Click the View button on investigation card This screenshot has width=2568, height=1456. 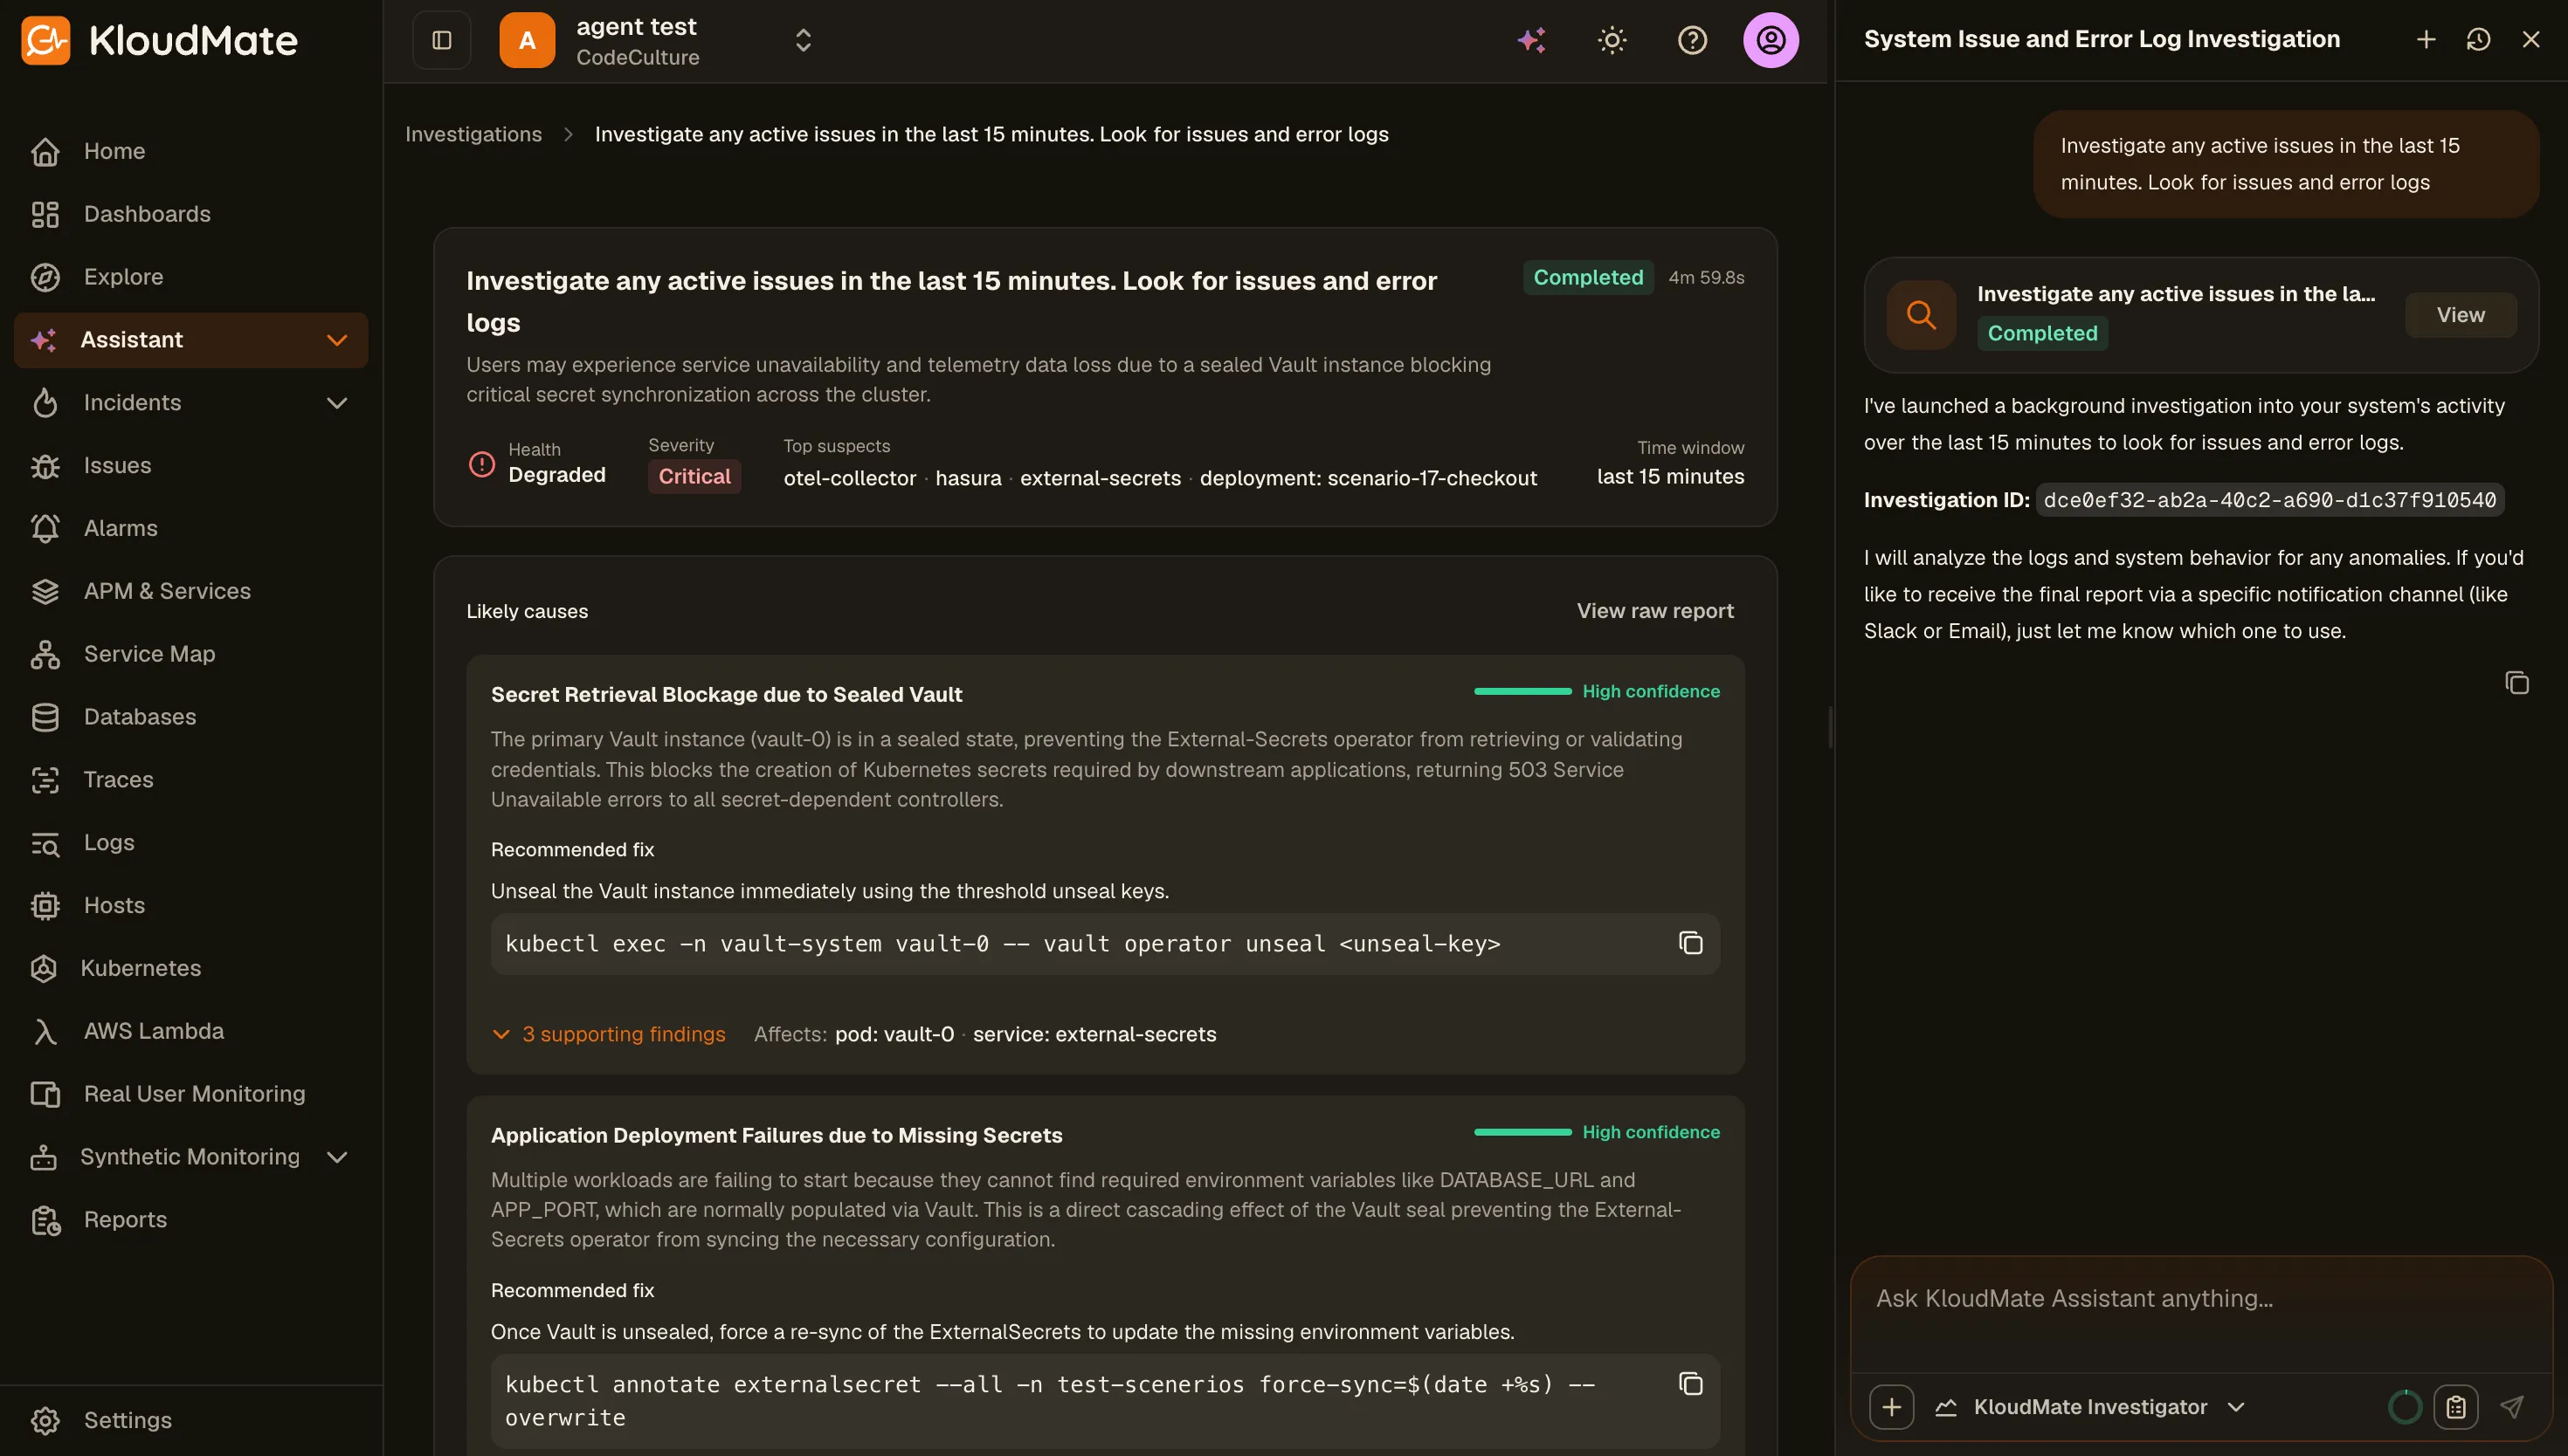click(2460, 315)
